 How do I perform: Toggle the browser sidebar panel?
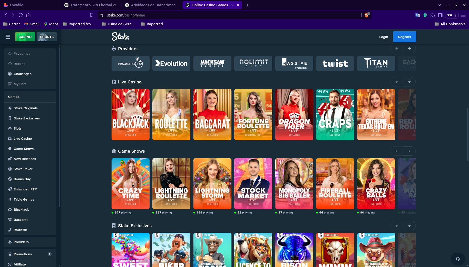click(440, 15)
